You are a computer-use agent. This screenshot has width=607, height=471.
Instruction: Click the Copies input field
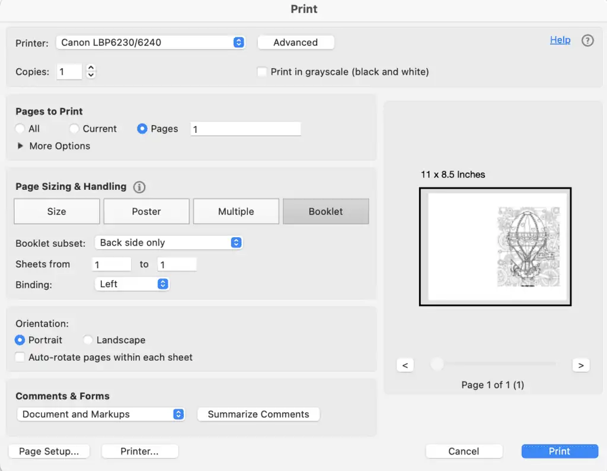[x=69, y=72]
